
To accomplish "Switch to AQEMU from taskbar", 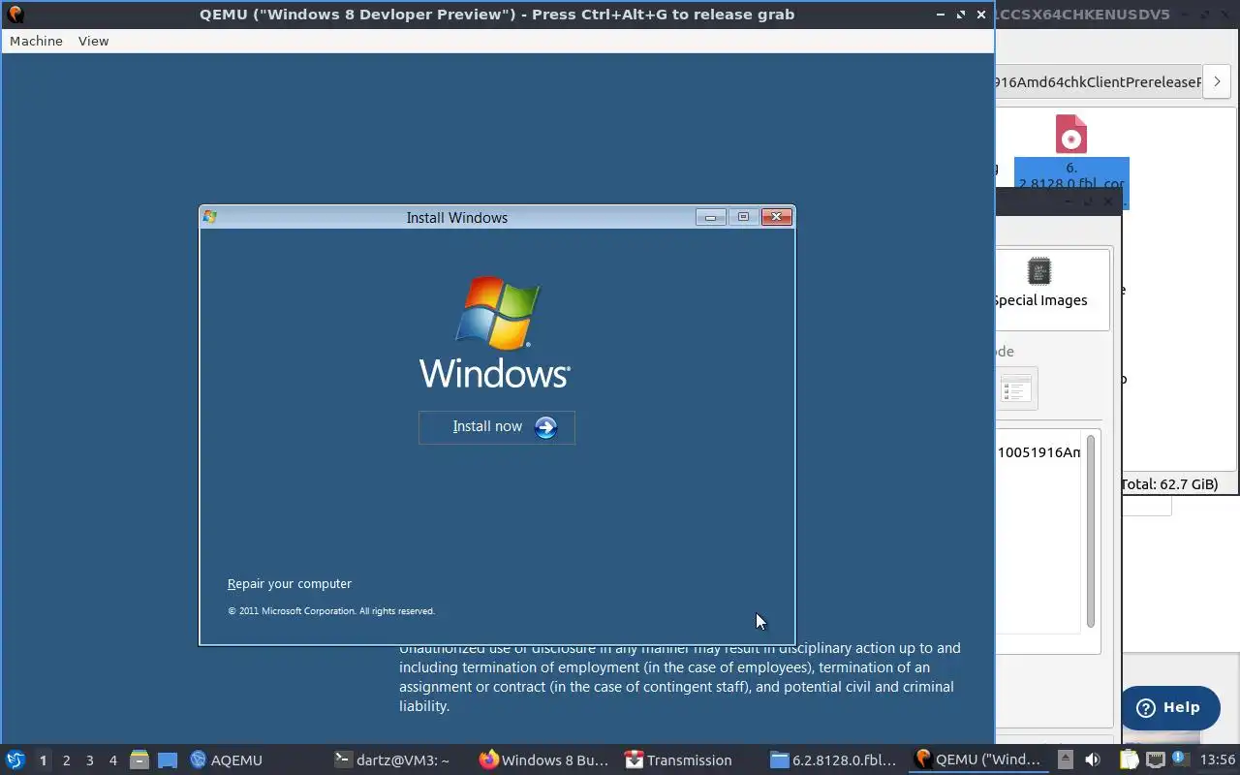I will (x=227, y=759).
